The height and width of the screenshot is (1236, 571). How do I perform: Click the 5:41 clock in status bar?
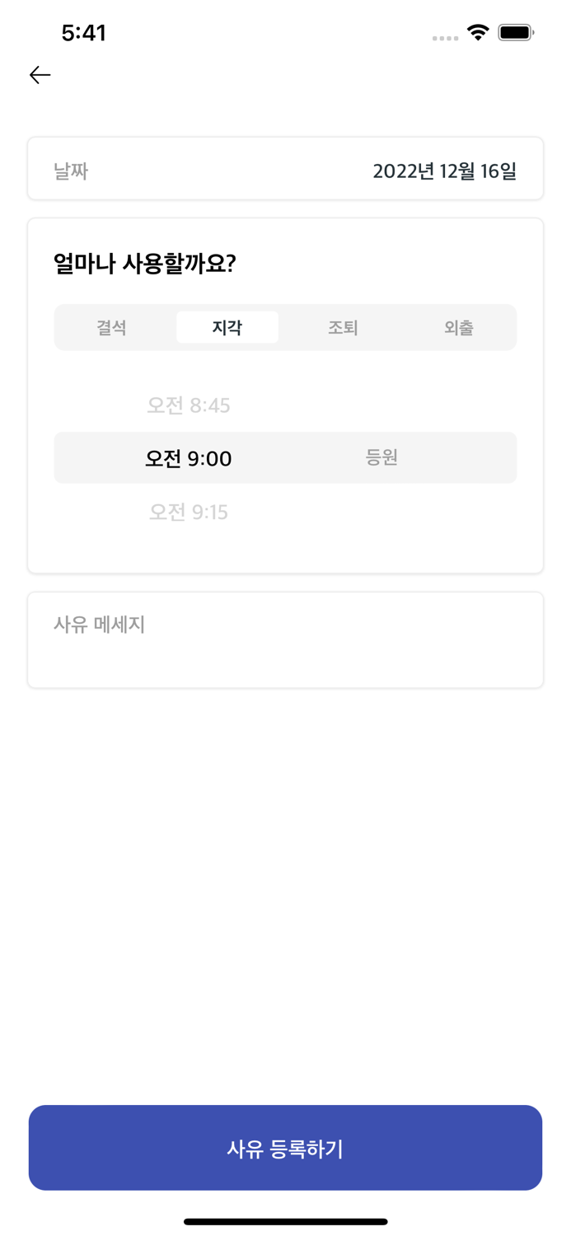click(85, 33)
